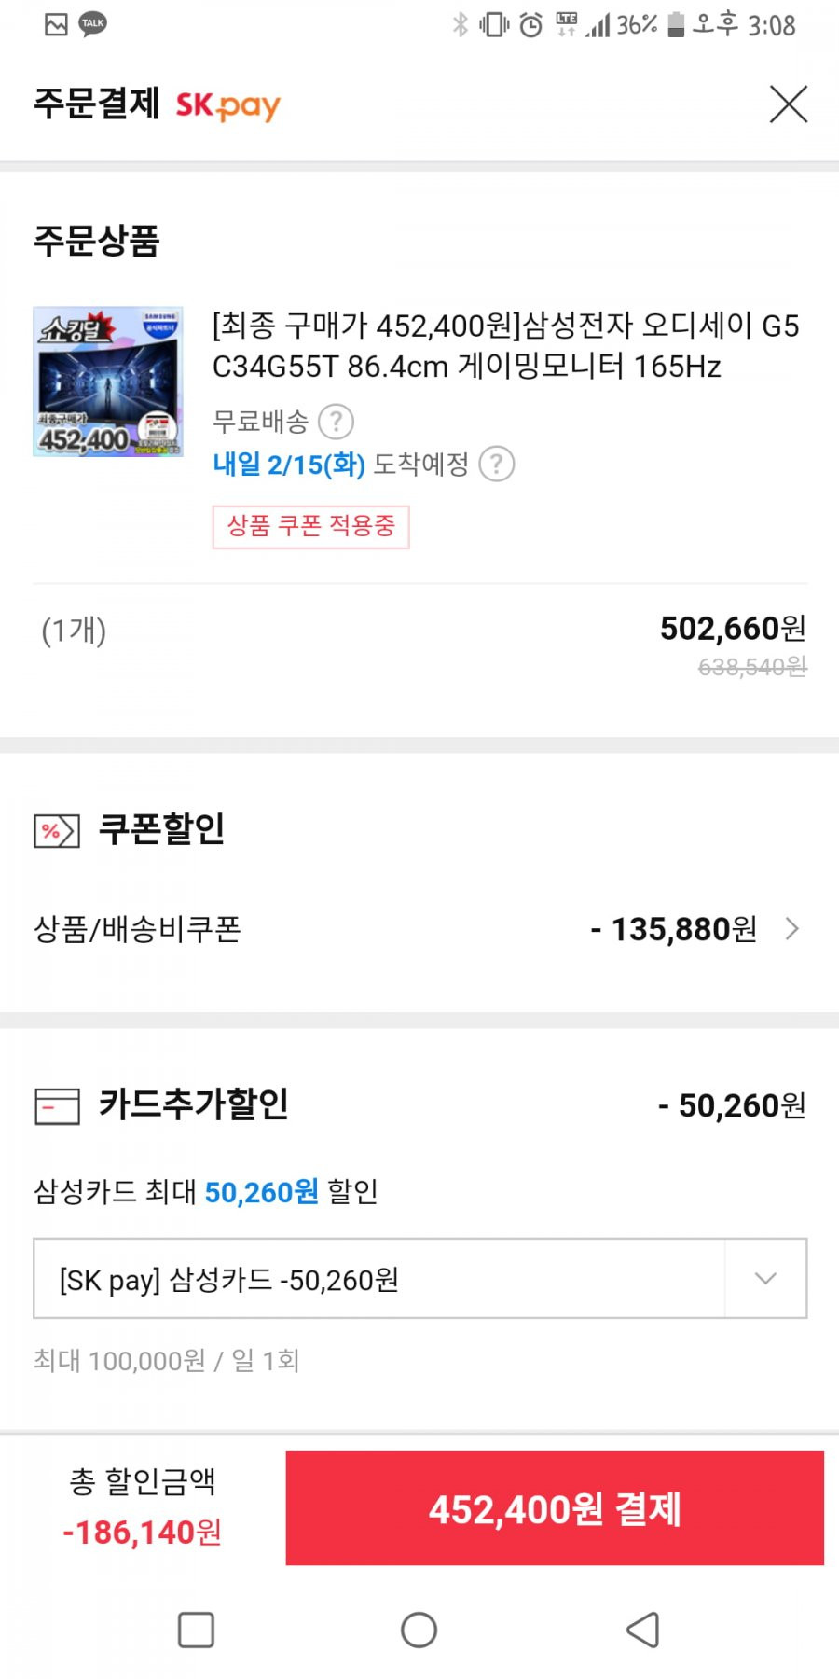Tap the -135,880원 coupon discount amount
839x1679 pixels.
tap(674, 929)
